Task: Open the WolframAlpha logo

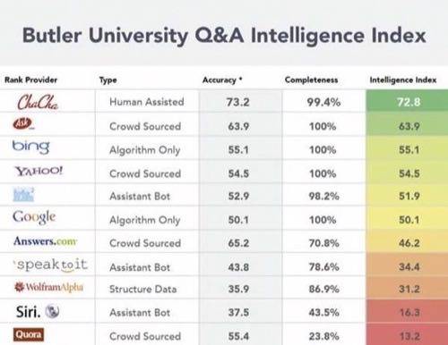Action: [x=48, y=287]
